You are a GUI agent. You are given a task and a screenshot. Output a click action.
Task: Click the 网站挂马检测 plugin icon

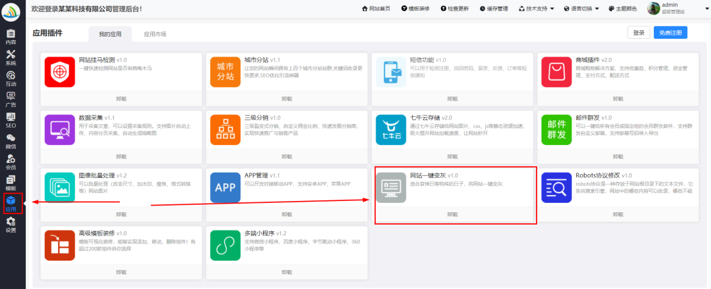60,72
